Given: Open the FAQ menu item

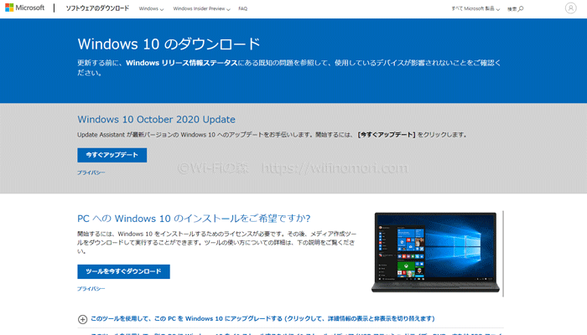Looking at the screenshot, I should [242, 8].
